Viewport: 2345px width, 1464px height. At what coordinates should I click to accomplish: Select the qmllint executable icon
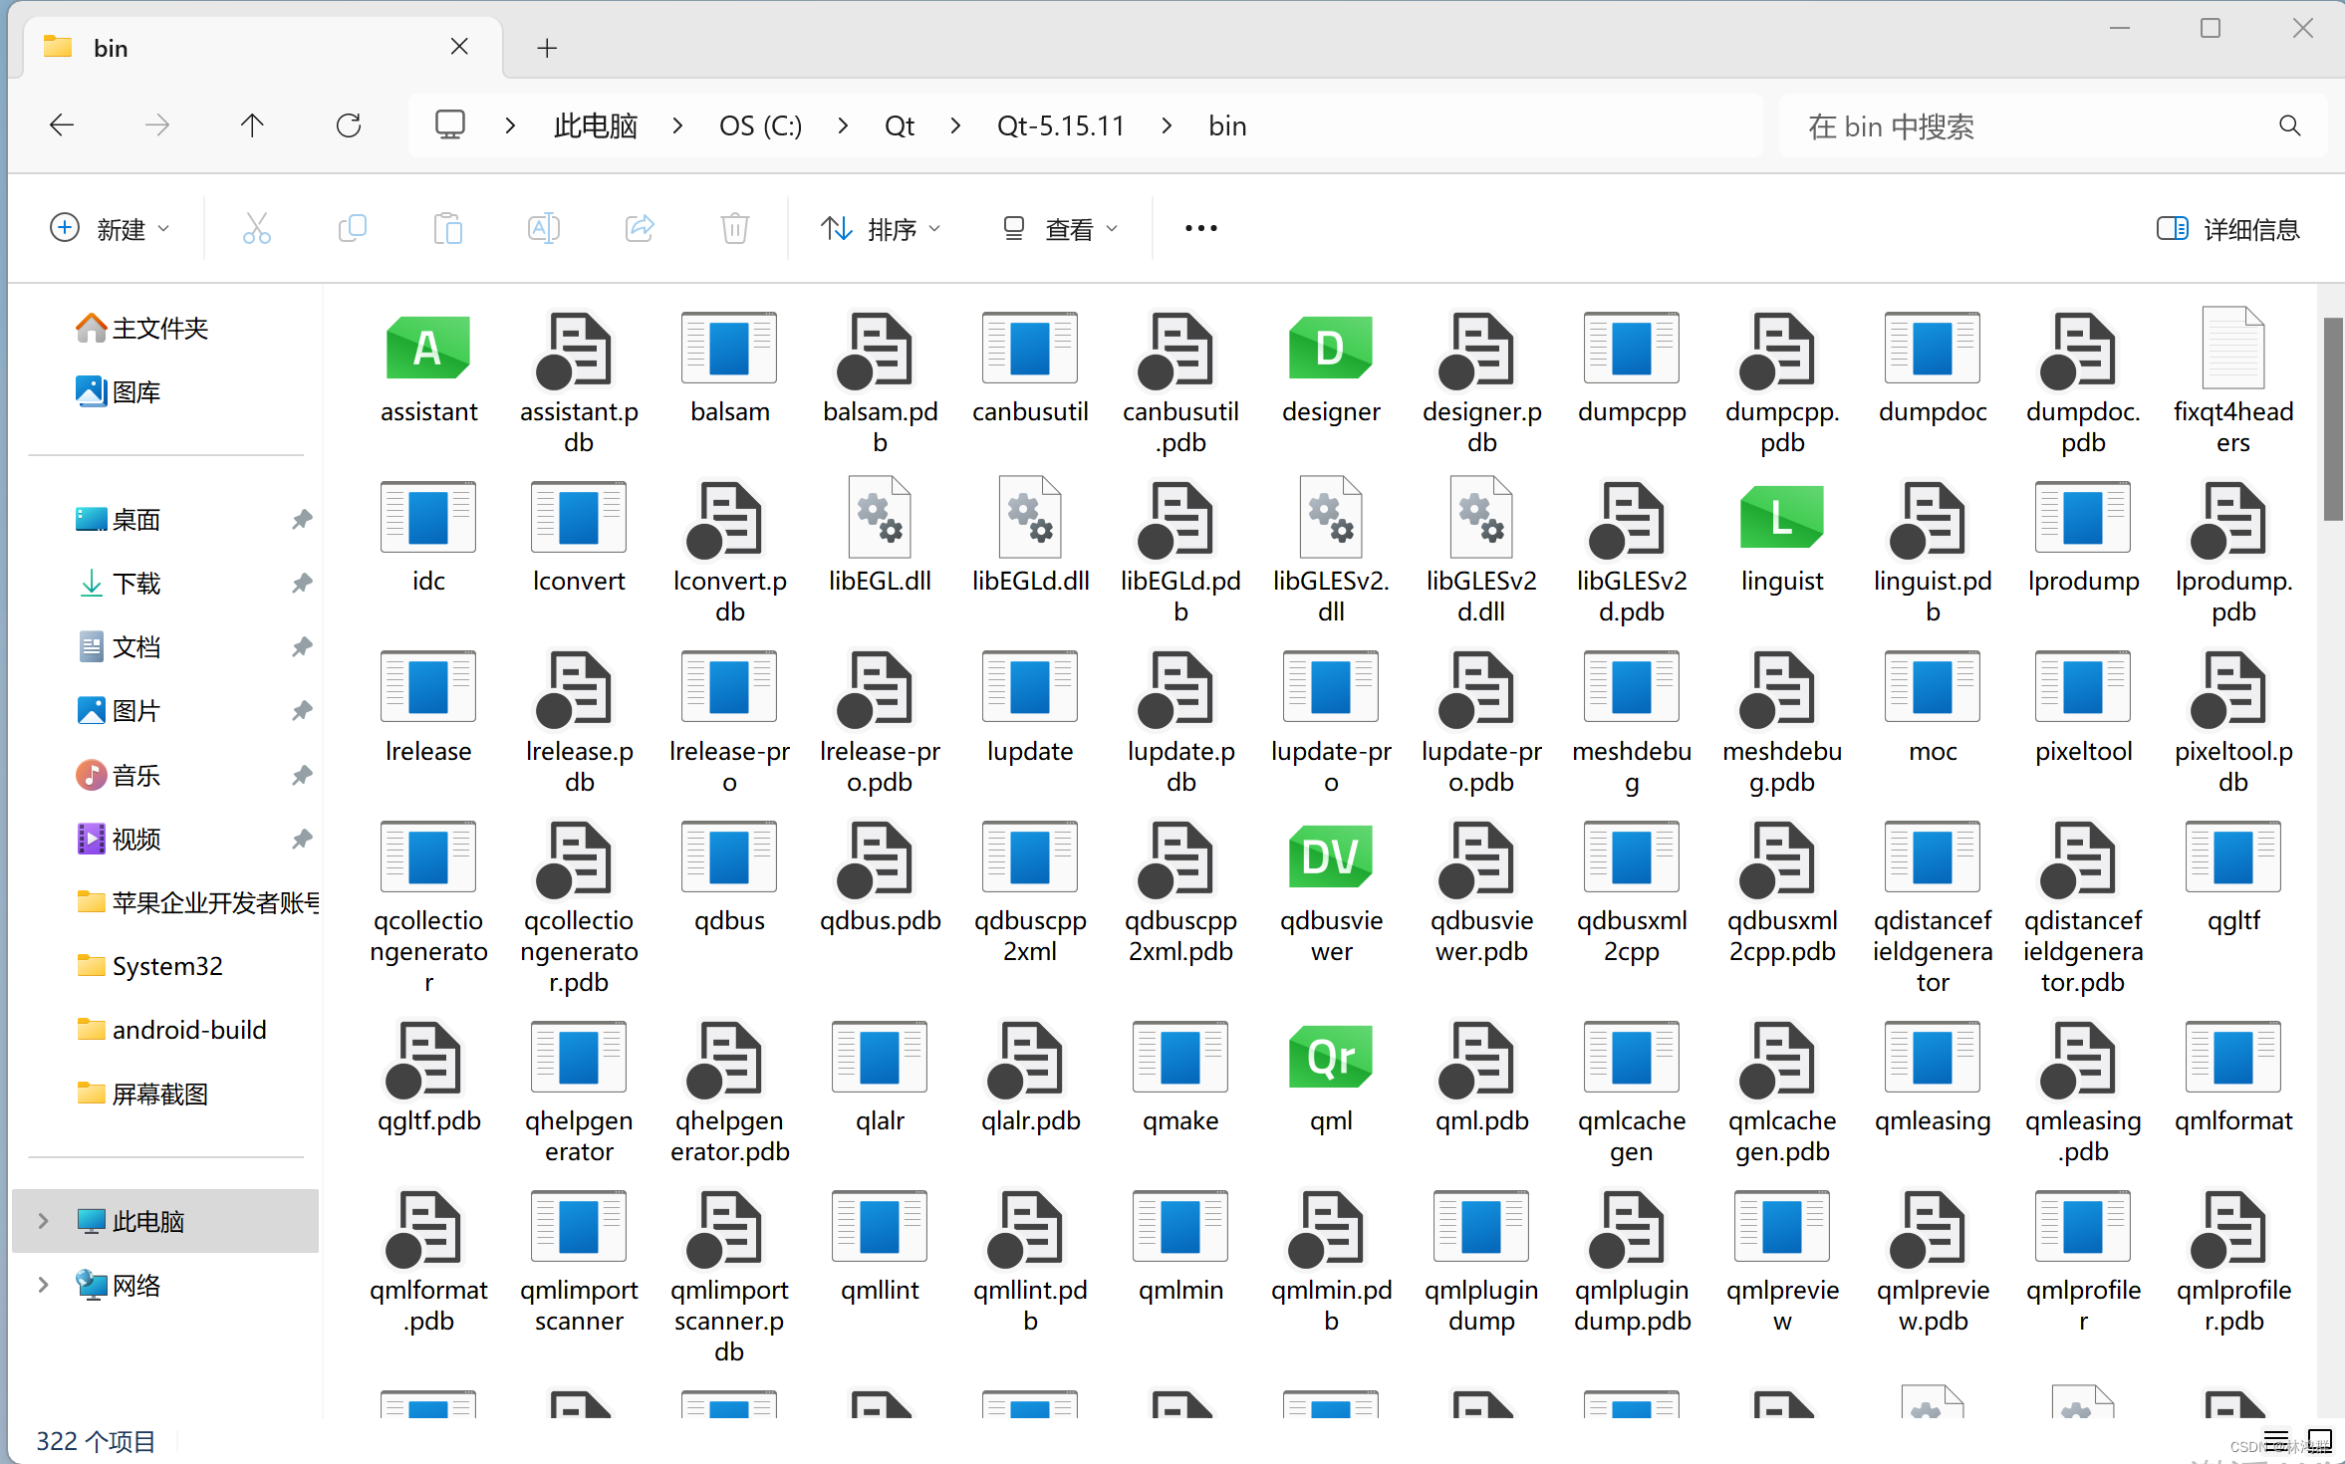click(880, 1226)
